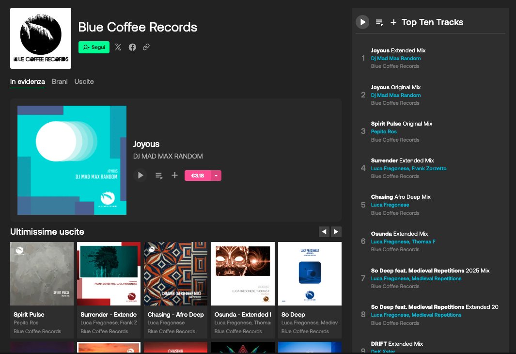The width and height of the screenshot is (516, 354).
Task: Click the Osunda - Extended card title
Action: (243, 315)
